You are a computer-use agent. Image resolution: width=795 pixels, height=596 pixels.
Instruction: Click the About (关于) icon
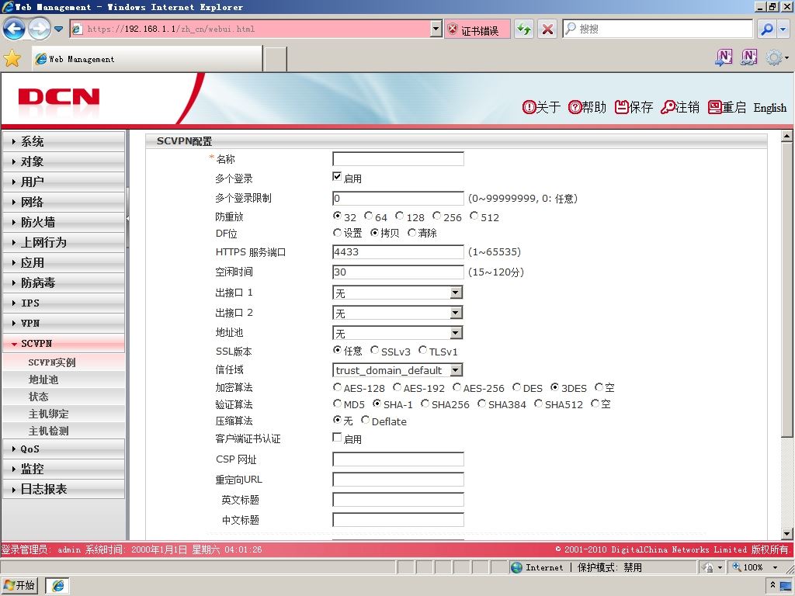point(529,107)
